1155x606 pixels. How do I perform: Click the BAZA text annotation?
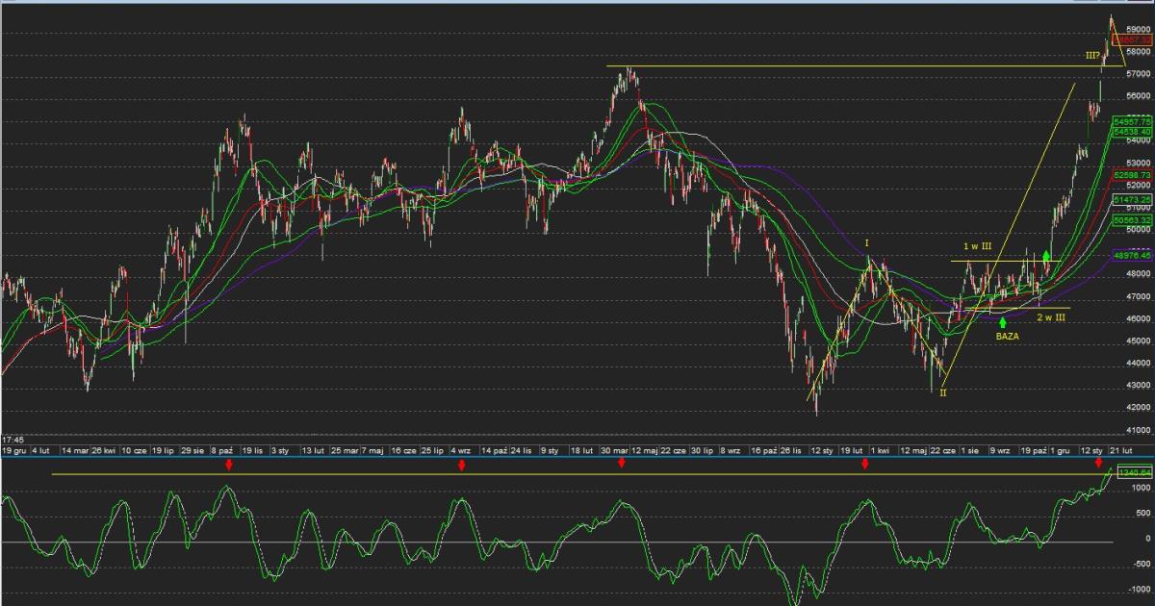1007,338
